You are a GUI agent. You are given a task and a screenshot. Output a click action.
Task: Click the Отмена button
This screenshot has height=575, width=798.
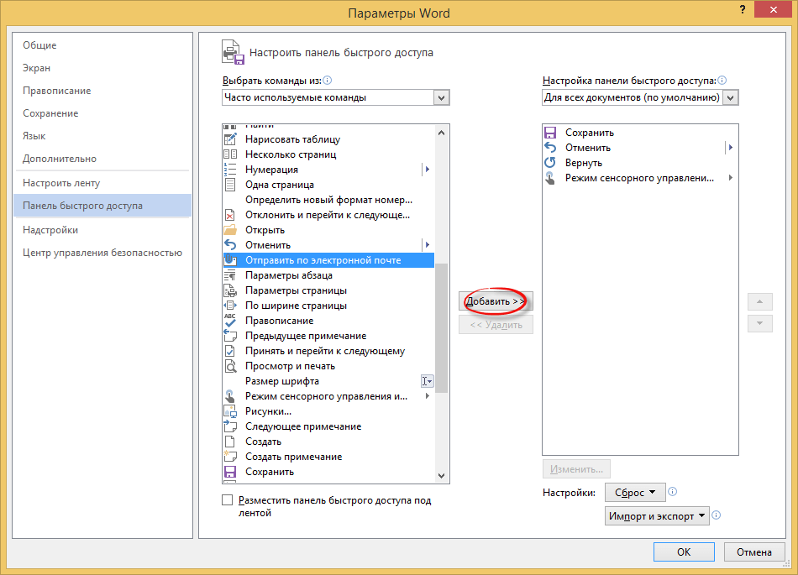point(754,552)
